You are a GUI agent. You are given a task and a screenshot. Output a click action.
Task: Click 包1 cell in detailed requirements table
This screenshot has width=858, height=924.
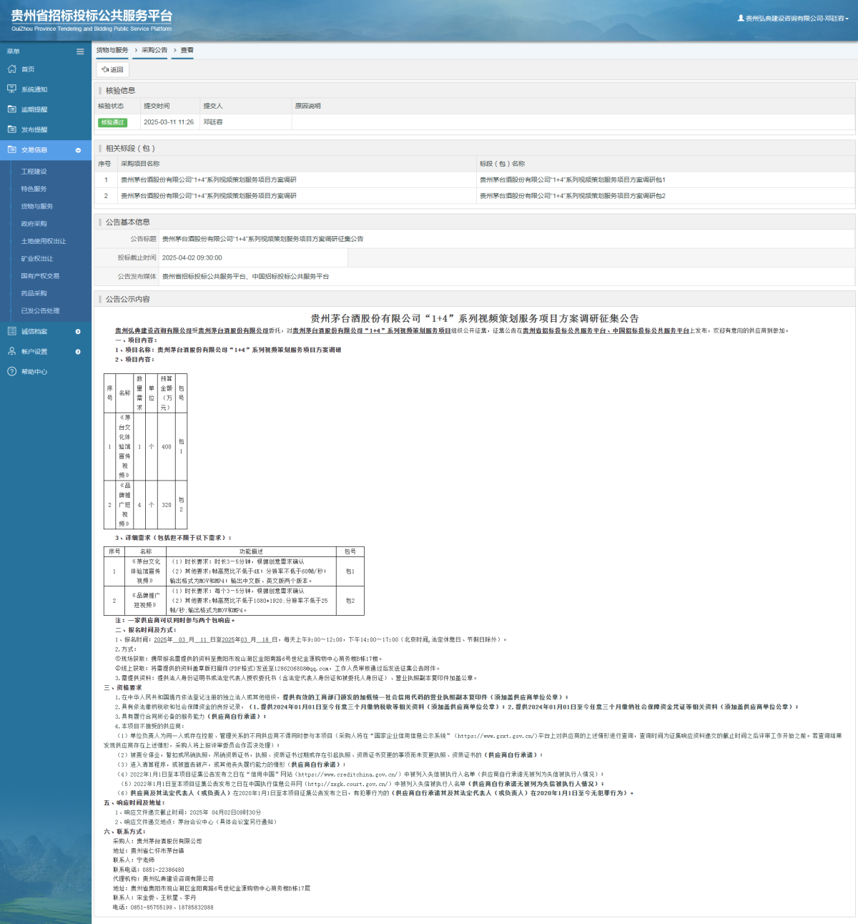click(350, 571)
